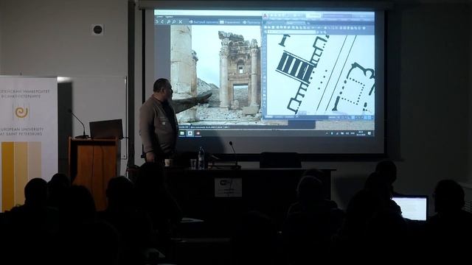Switch to Model tab at AutoCAD bottom

[269, 117]
